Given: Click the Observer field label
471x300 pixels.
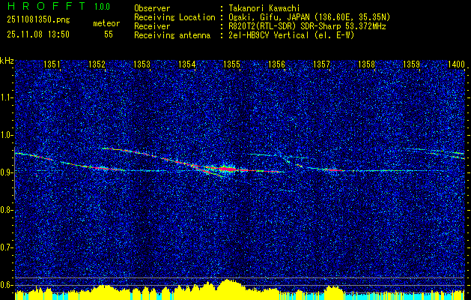Looking at the screenshot, I should point(152,9).
